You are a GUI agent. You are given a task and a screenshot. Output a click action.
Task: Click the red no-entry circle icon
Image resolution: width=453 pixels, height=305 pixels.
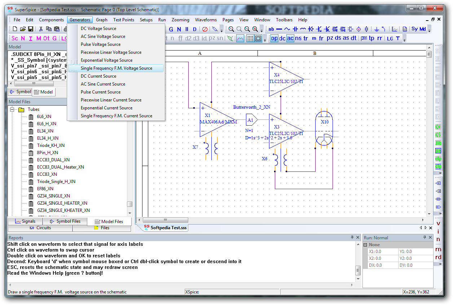[x=205, y=29]
